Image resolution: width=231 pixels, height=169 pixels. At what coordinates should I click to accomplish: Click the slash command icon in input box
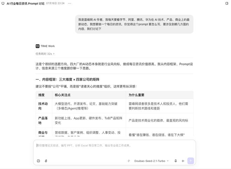coord(38,161)
